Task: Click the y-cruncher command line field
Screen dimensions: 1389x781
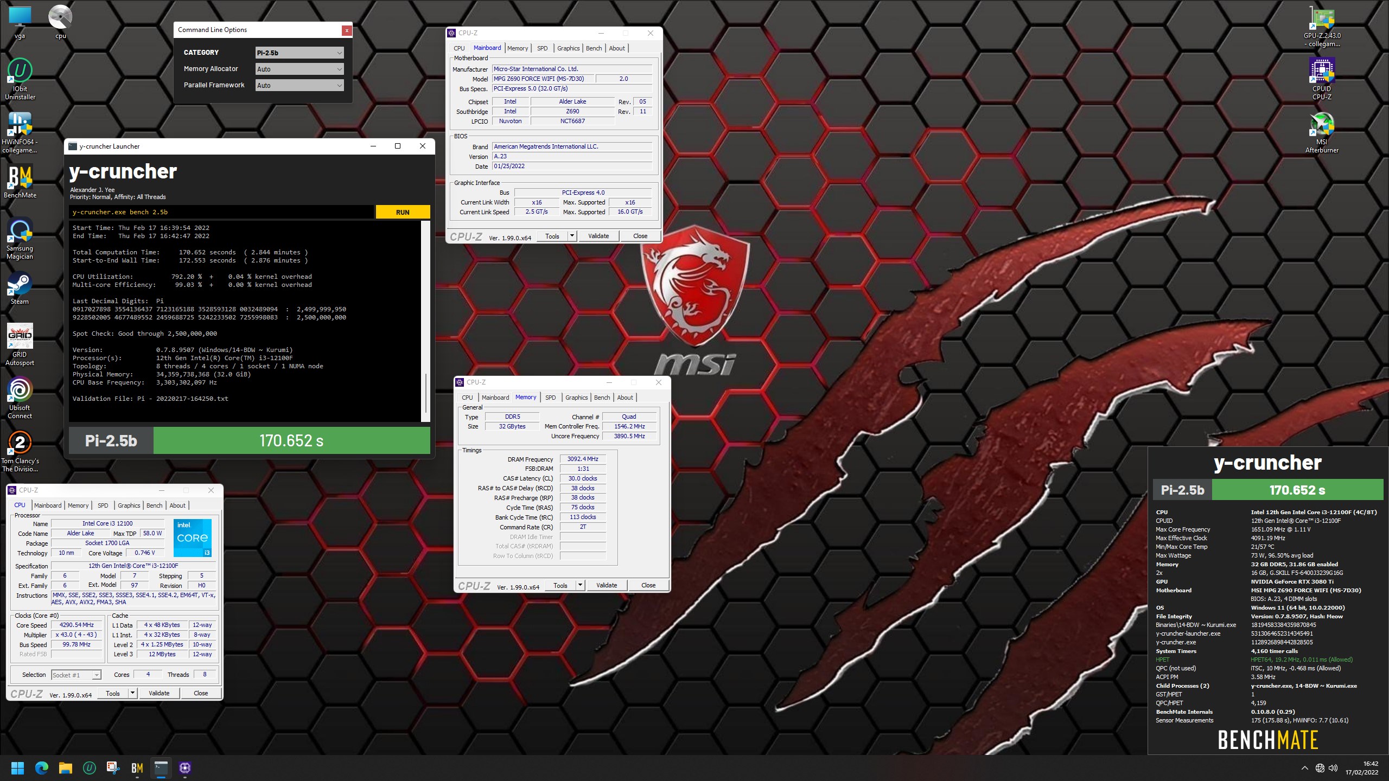Action: click(221, 212)
